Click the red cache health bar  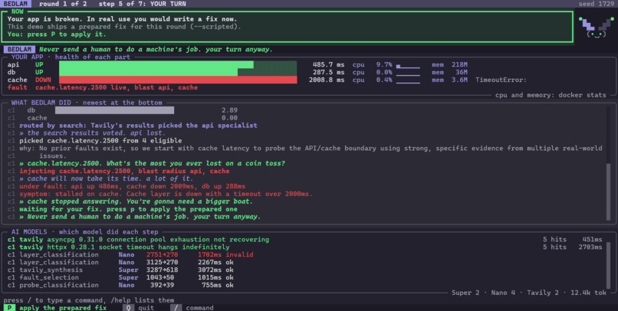coord(178,80)
